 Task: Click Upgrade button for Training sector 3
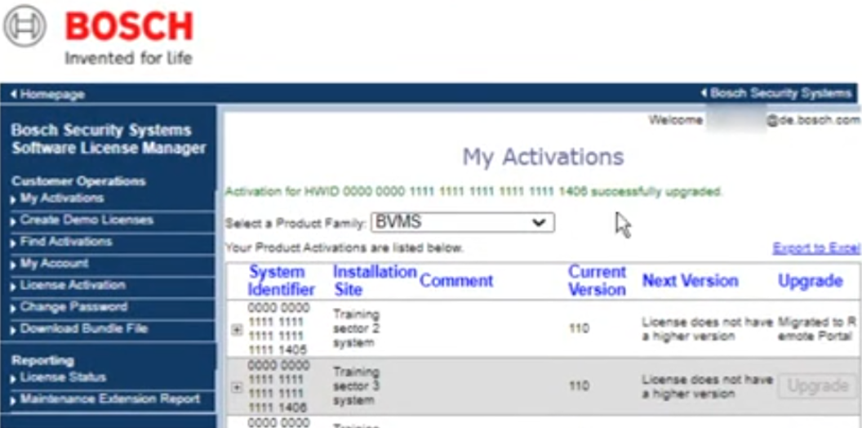817,386
